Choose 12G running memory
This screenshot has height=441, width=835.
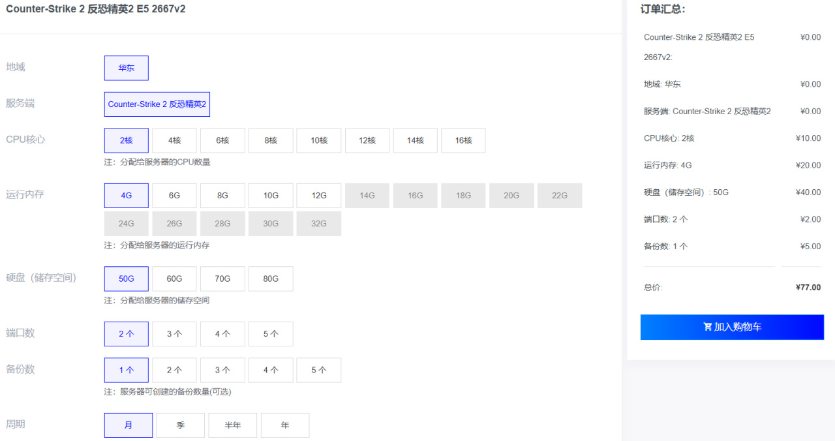coord(319,196)
